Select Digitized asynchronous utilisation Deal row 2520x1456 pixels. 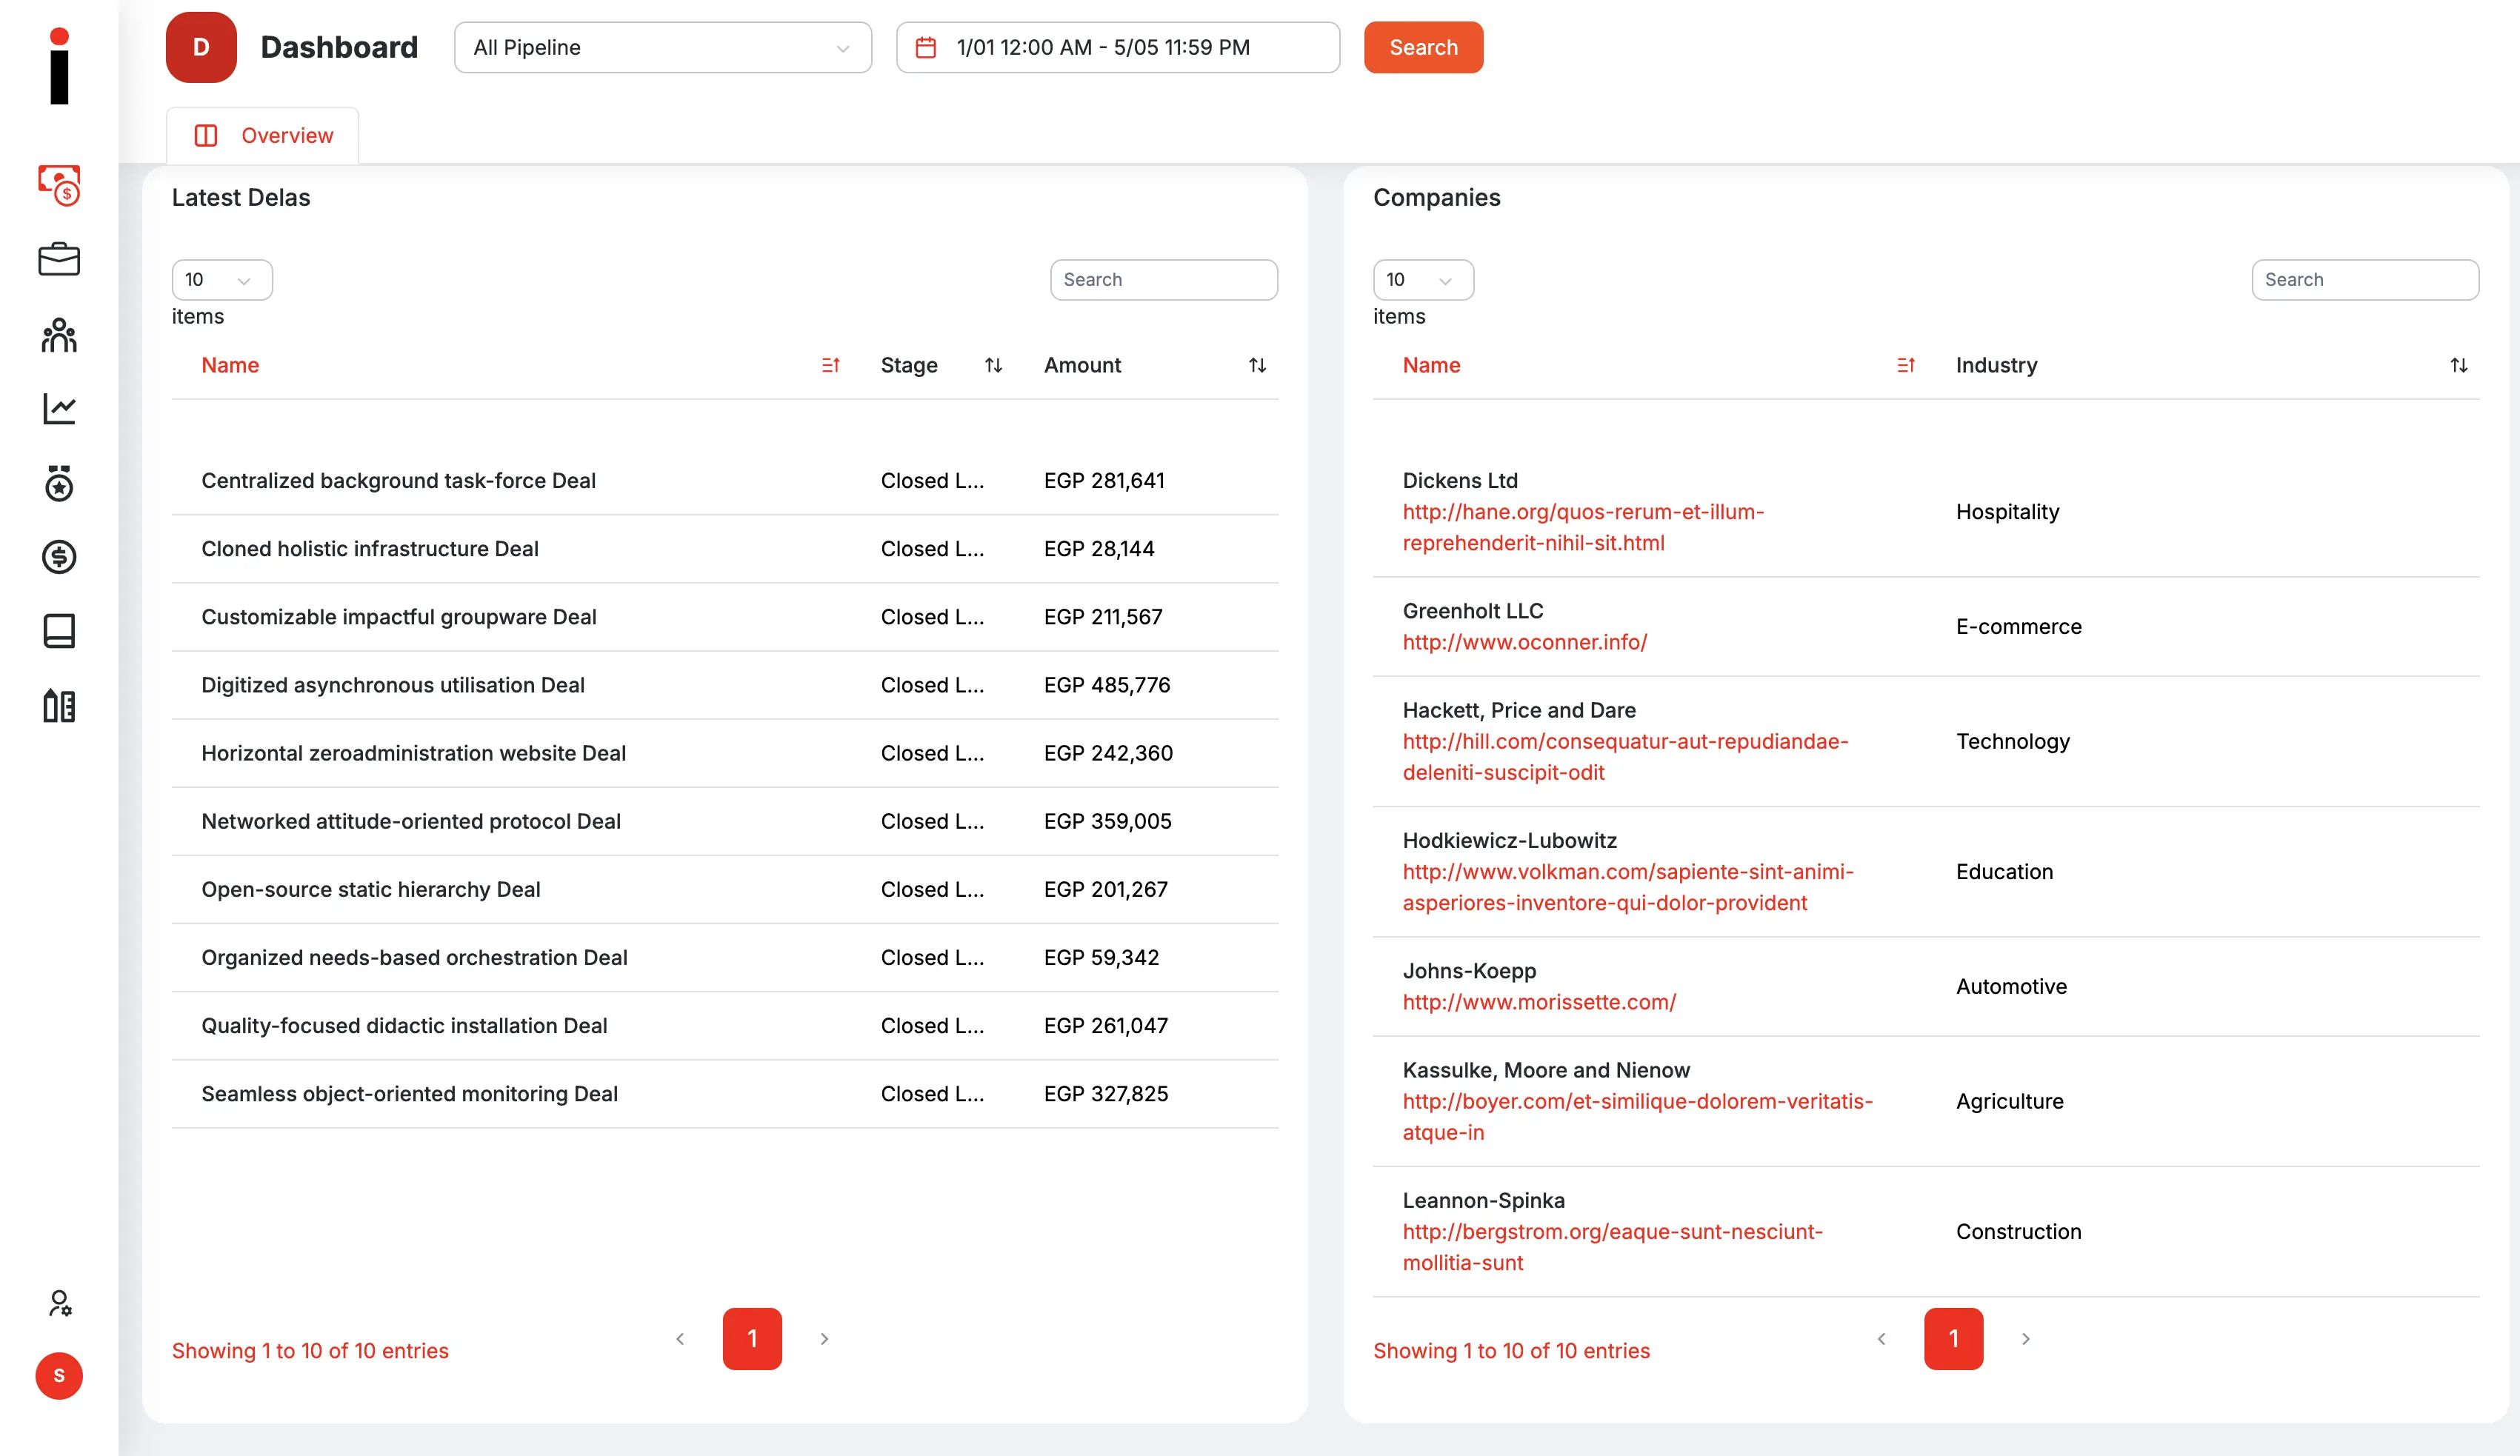725,685
